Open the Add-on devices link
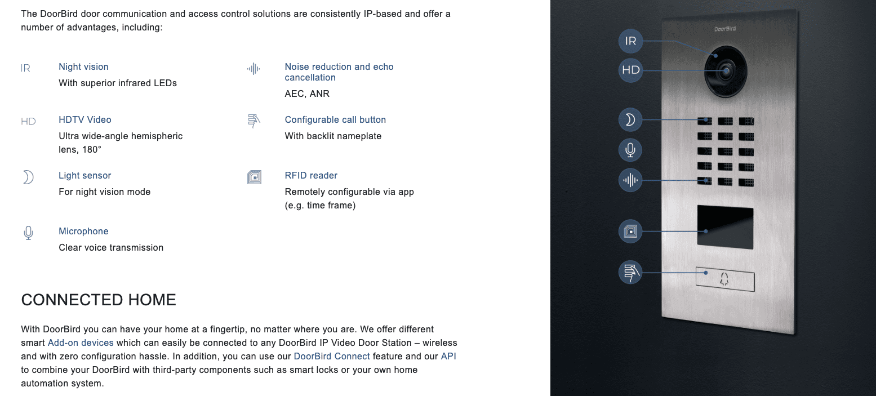Screen dimensions: 876x396 [81, 342]
